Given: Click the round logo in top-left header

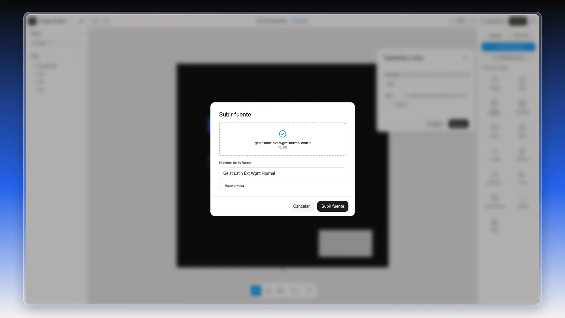Looking at the screenshot, I should [x=32, y=21].
